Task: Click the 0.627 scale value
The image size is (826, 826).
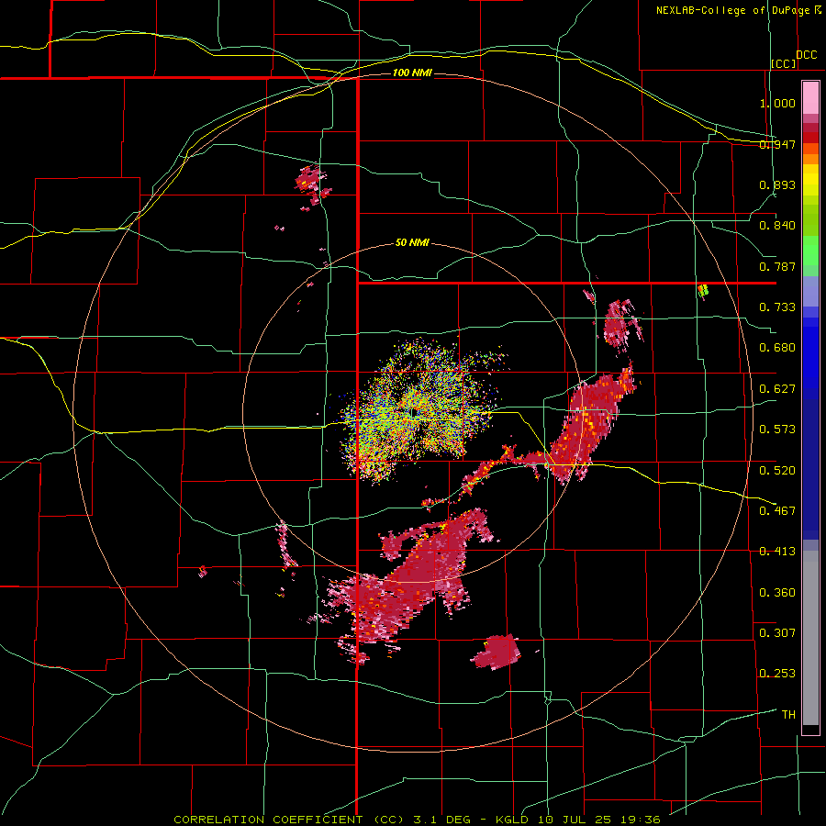Action: tap(777, 389)
